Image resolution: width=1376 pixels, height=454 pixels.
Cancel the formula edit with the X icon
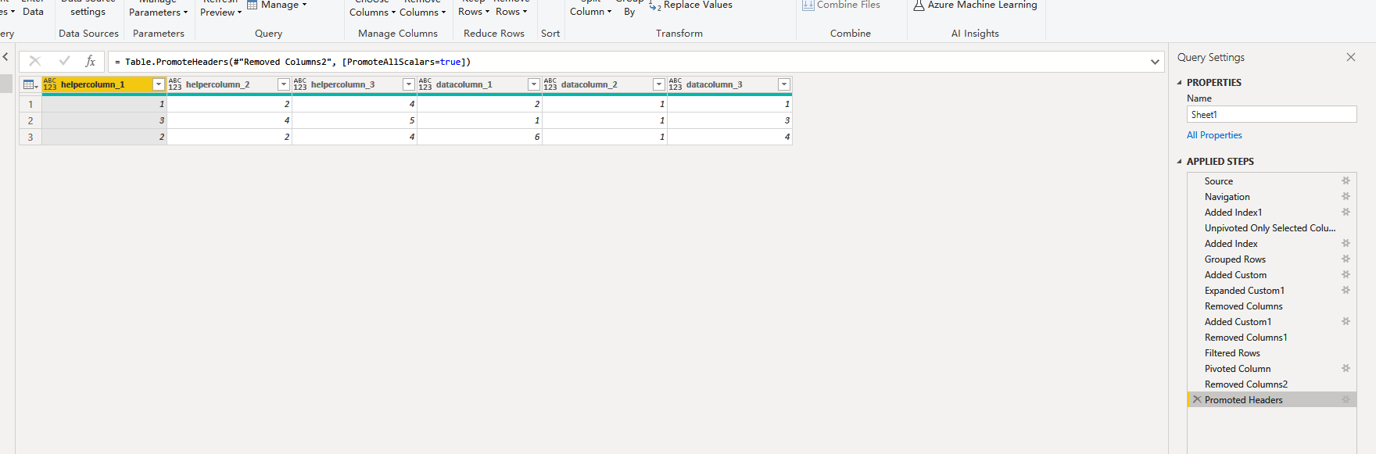coord(35,61)
